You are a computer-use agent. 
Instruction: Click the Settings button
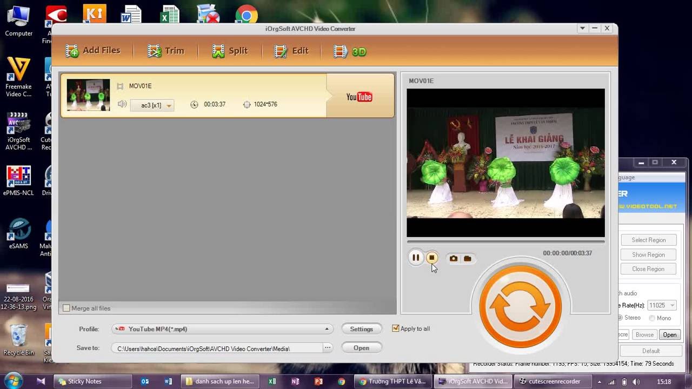click(x=362, y=328)
